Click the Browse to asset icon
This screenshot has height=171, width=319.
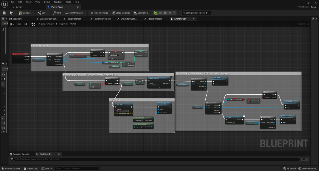[12, 13]
